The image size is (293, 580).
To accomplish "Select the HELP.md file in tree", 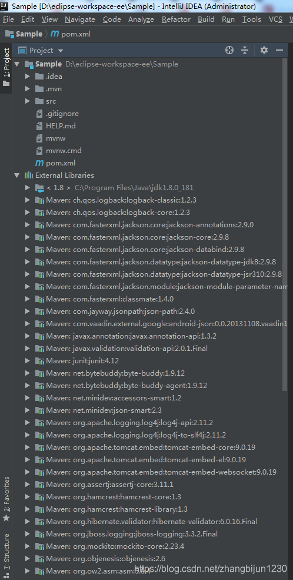I will pyautogui.click(x=61, y=126).
